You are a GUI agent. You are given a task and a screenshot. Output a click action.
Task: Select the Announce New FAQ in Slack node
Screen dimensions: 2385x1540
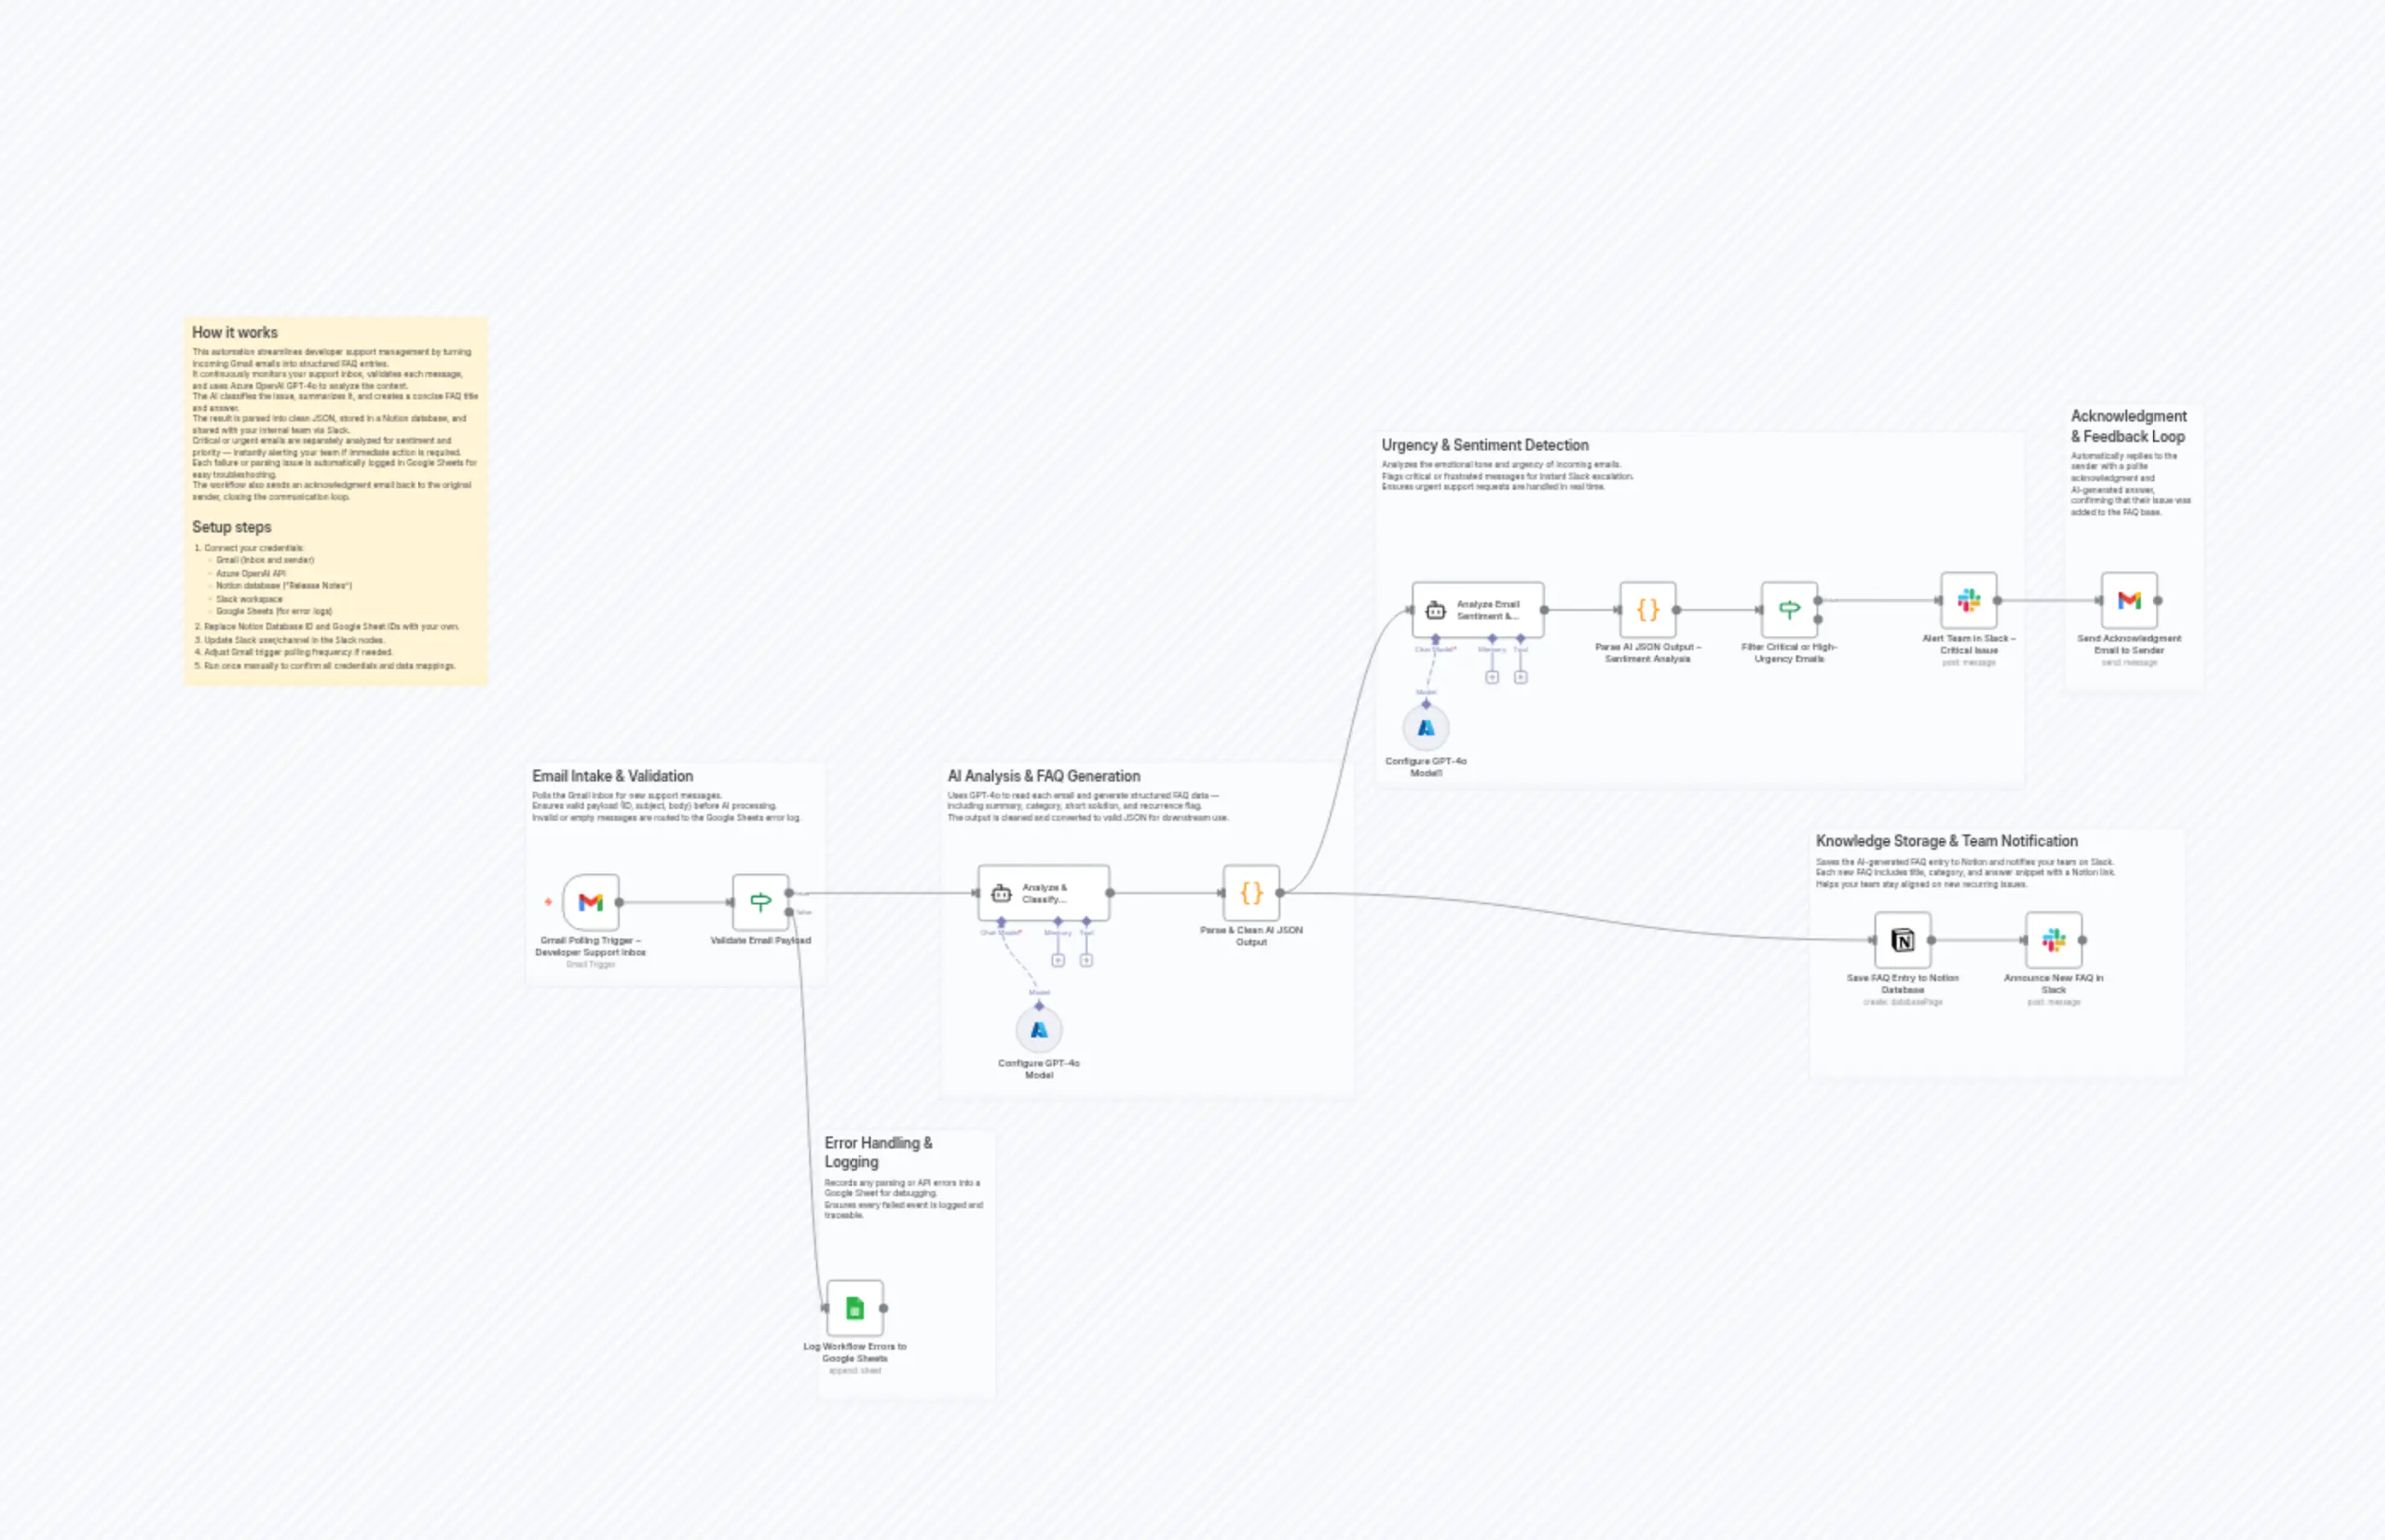click(2053, 940)
